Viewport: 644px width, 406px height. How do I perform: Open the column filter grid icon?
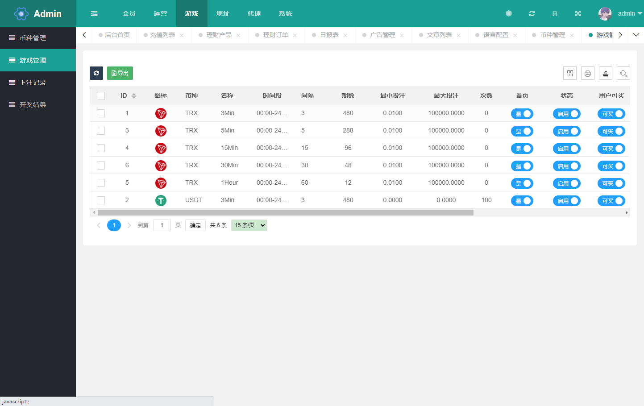pos(570,73)
